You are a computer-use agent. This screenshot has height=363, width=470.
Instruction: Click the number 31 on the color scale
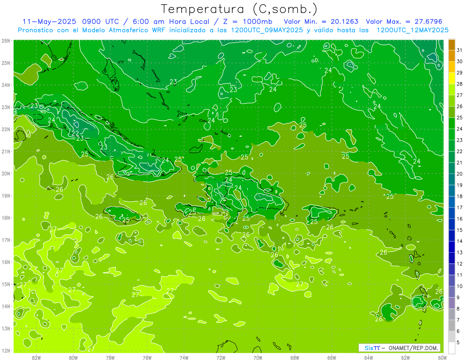point(459,50)
